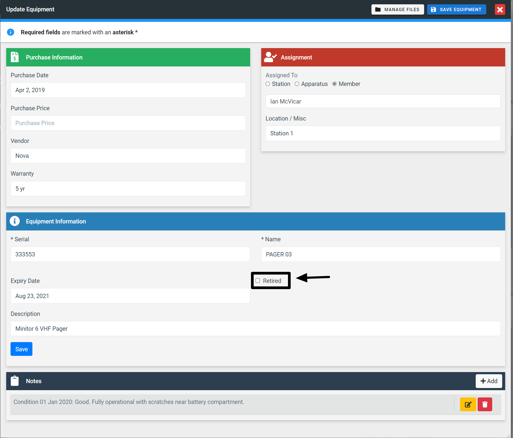Click the Purchase Information dollar document icon
The image size is (513, 438).
(15, 57)
